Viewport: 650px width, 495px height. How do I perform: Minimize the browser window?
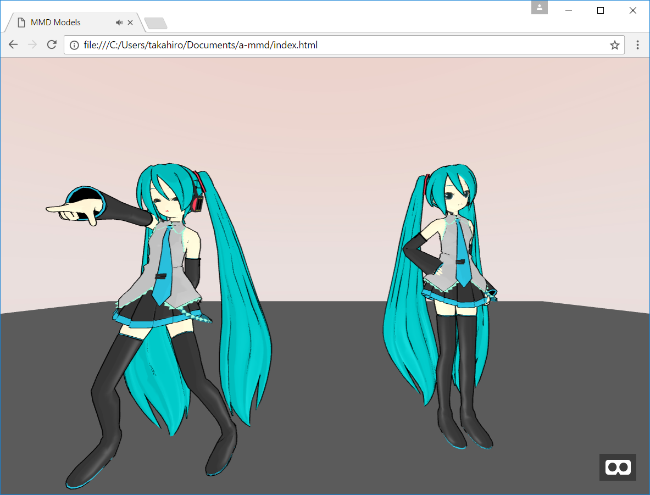569,10
